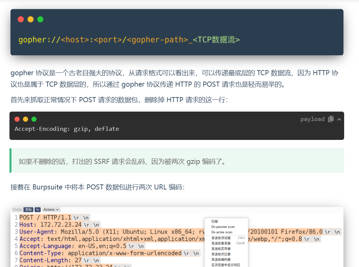
Task: Toggle the 原始 raw view button
Action: (x=28, y=210)
